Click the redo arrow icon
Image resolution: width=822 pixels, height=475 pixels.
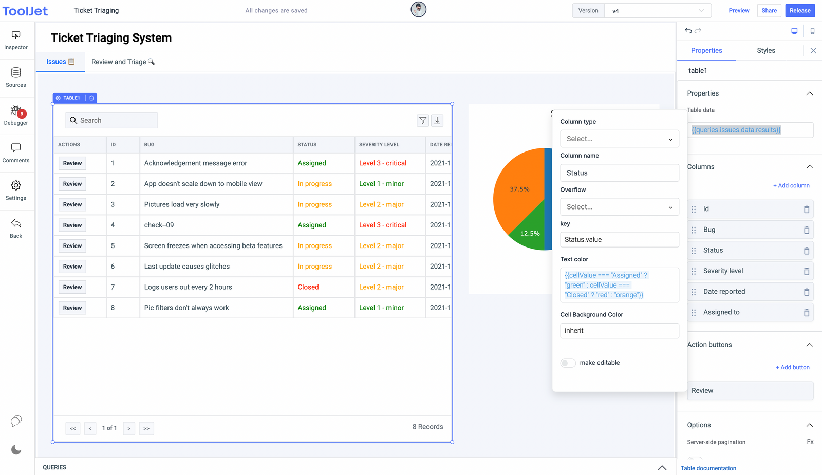(698, 31)
